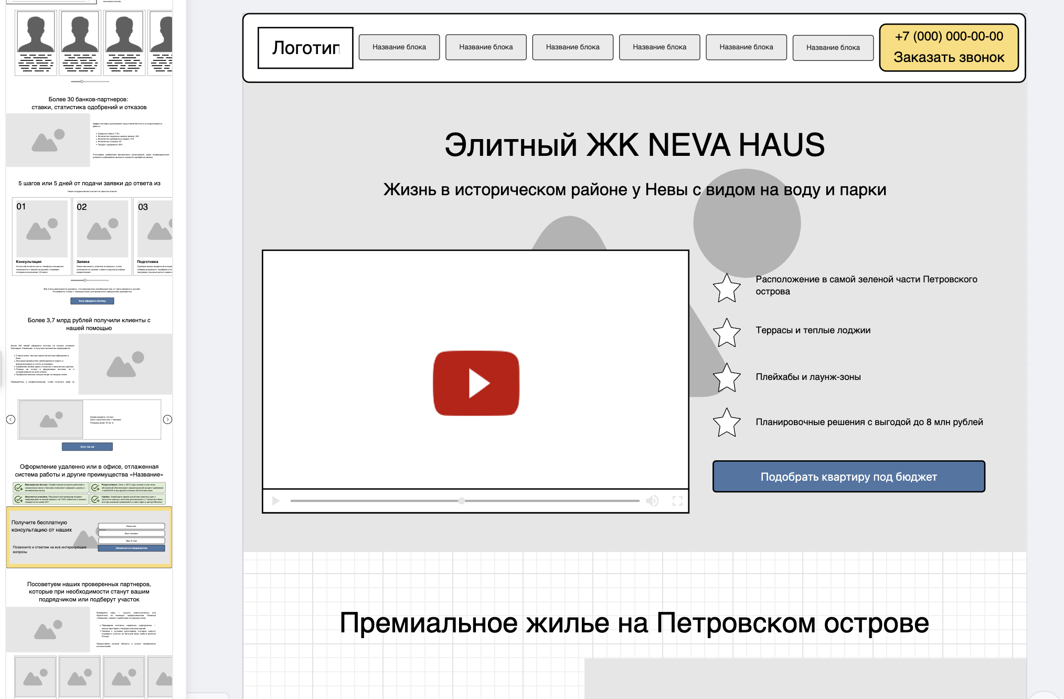Open step card 01 'Консультация'
Image resolution: width=1064 pixels, height=699 pixels.
pos(41,237)
